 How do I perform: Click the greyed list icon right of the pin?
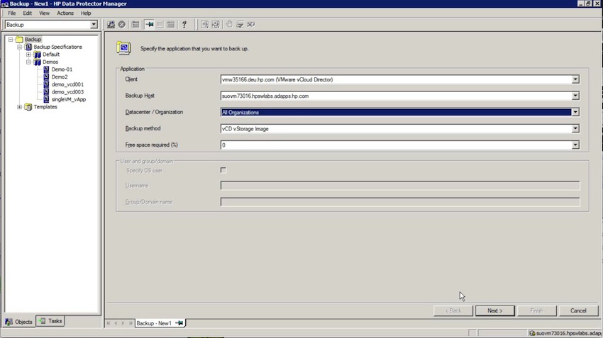coord(160,25)
